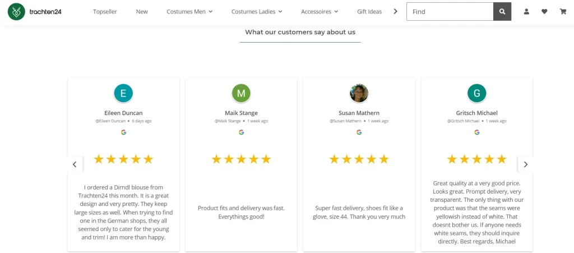The image size is (574, 253).
Task: Click Google icon under Susan Mathern
Action: click(x=359, y=132)
